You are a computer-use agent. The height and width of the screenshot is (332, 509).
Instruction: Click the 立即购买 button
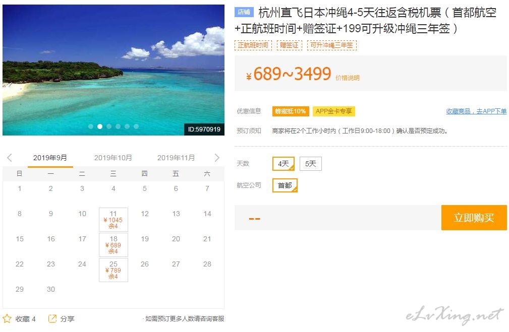click(x=474, y=218)
